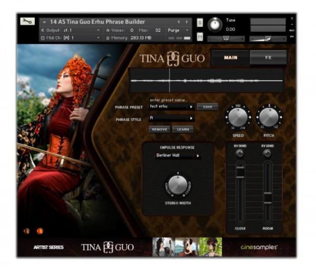Close the instrument with X icon
This screenshot has height=274, width=316.
coord(292,18)
